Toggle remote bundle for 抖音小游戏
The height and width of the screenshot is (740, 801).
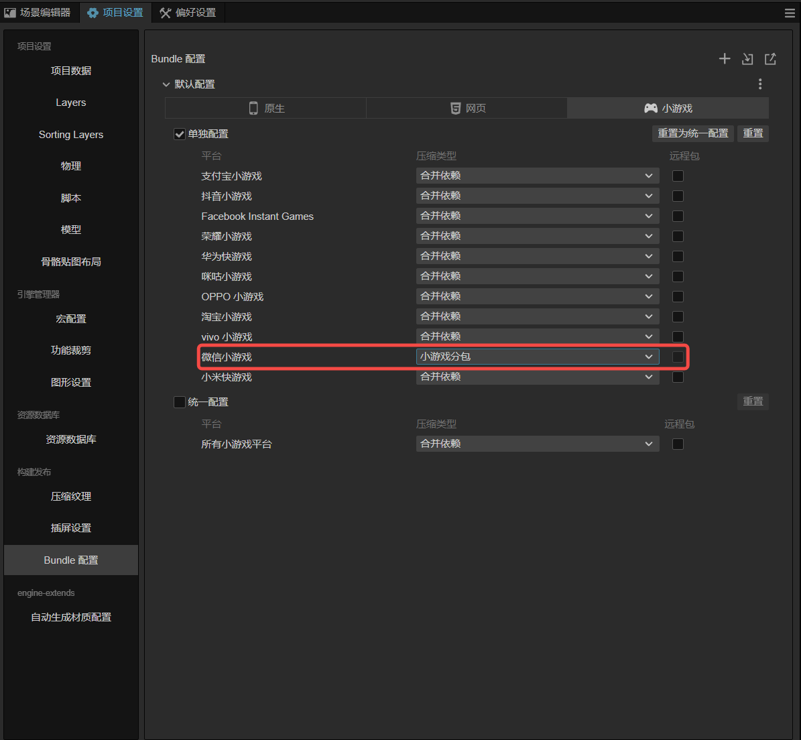click(678, 196)
